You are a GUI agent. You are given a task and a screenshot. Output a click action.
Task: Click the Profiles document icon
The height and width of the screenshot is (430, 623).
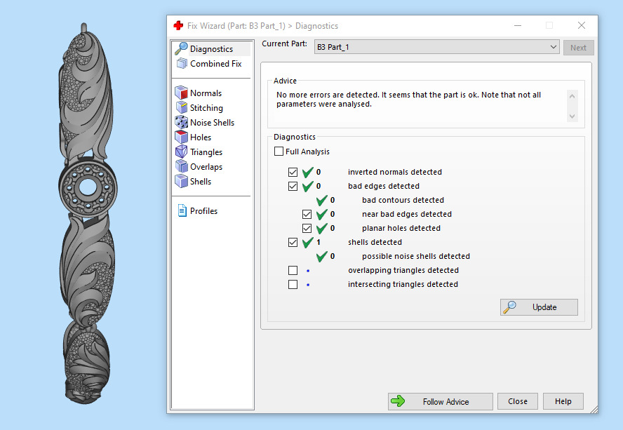[182, 210]
